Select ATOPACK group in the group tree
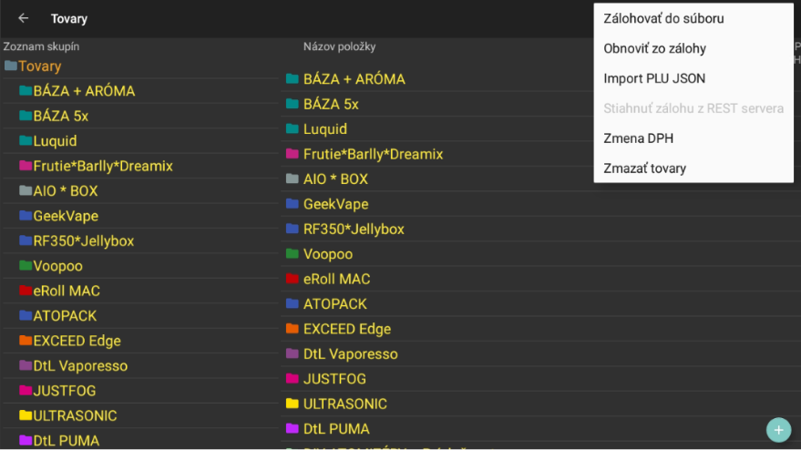 pos(65,316)
